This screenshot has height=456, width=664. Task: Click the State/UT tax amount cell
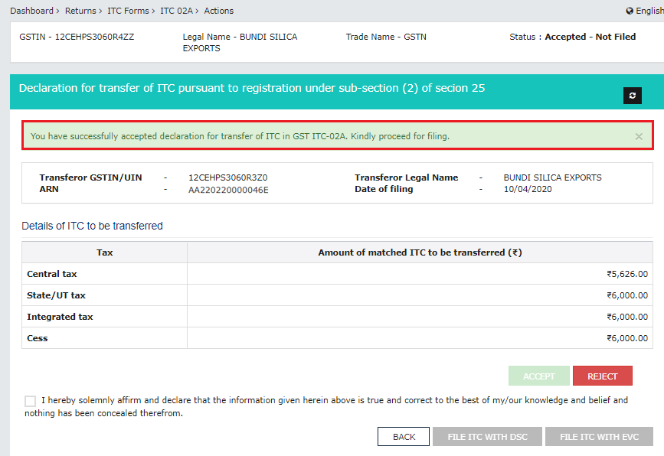(x=420, y=295)
